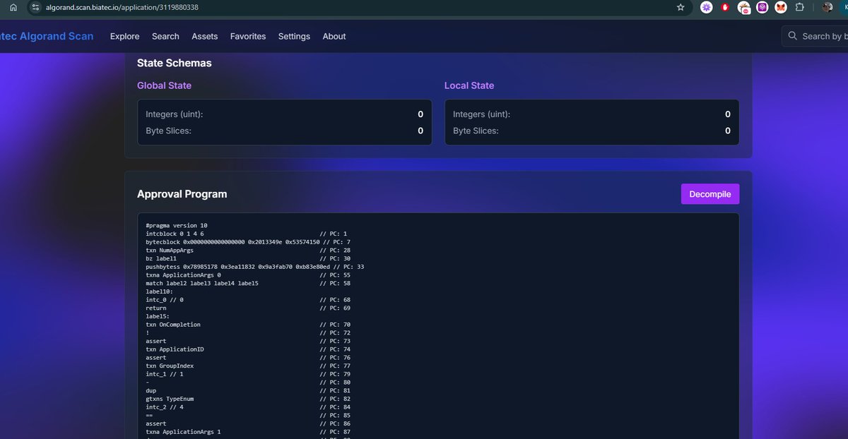This screenshot has width=848, height=439.
Task: Open site information icon in address bar
Action: point(35,7)
